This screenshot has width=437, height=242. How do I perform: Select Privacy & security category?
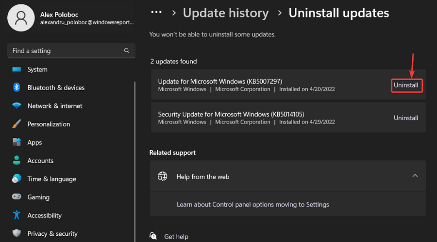click(x=52, y=234)
